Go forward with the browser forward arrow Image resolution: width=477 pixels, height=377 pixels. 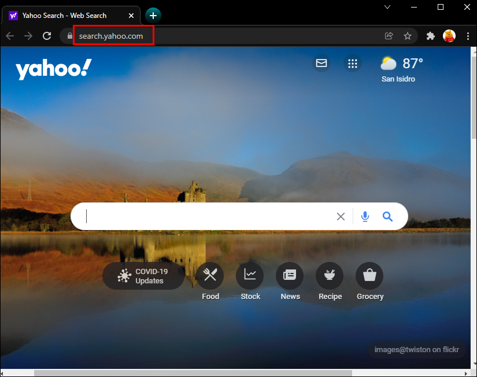coord(28,36)
